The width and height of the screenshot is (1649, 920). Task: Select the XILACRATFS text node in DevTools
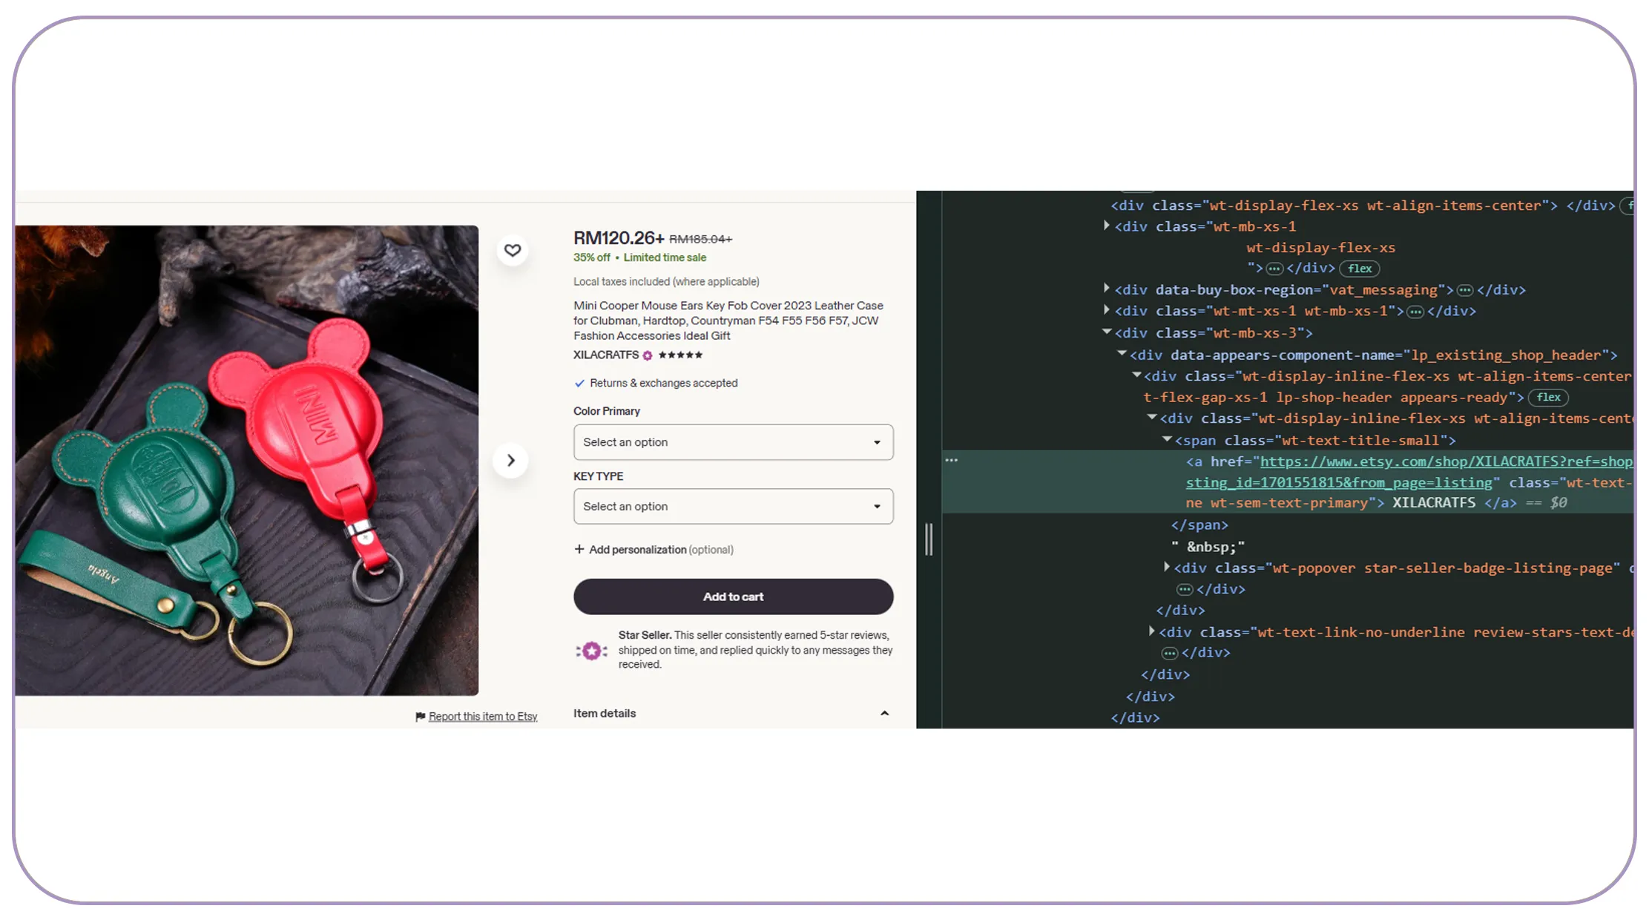1433,503
